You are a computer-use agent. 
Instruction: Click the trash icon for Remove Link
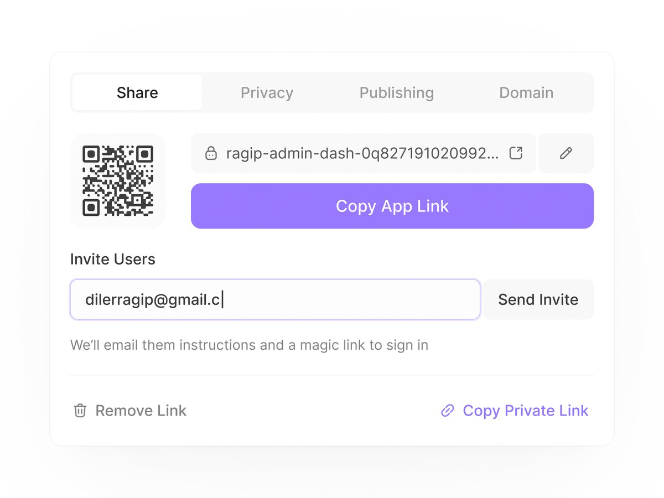80,411
